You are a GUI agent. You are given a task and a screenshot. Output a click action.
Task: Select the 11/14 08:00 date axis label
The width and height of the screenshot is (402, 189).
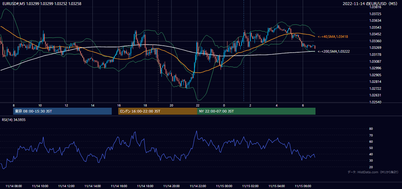click(14, 186)
